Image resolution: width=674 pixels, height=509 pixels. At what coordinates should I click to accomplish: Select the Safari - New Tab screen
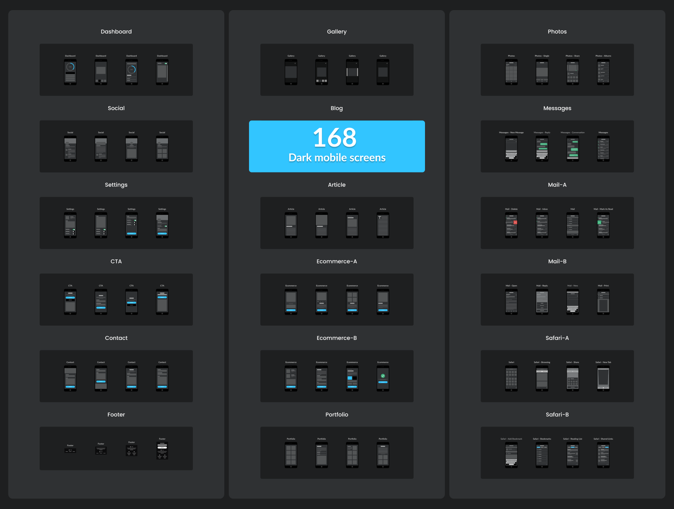(603, 379)
